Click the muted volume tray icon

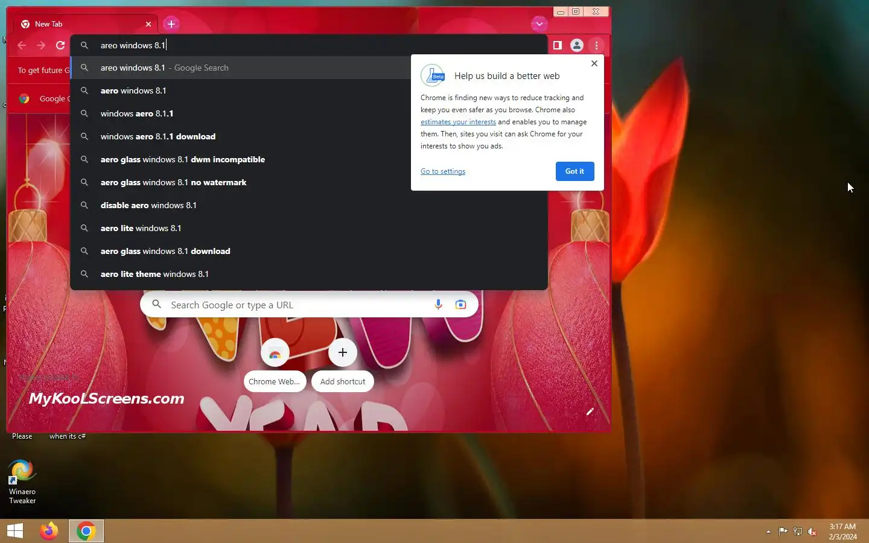[812, 532]
